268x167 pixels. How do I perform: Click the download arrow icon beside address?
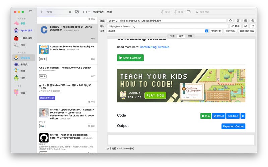253,26
